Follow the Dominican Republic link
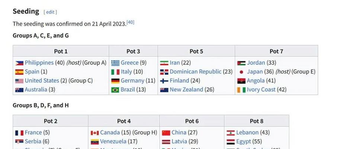This screenshot has width=337, height=149. [195, 72]
